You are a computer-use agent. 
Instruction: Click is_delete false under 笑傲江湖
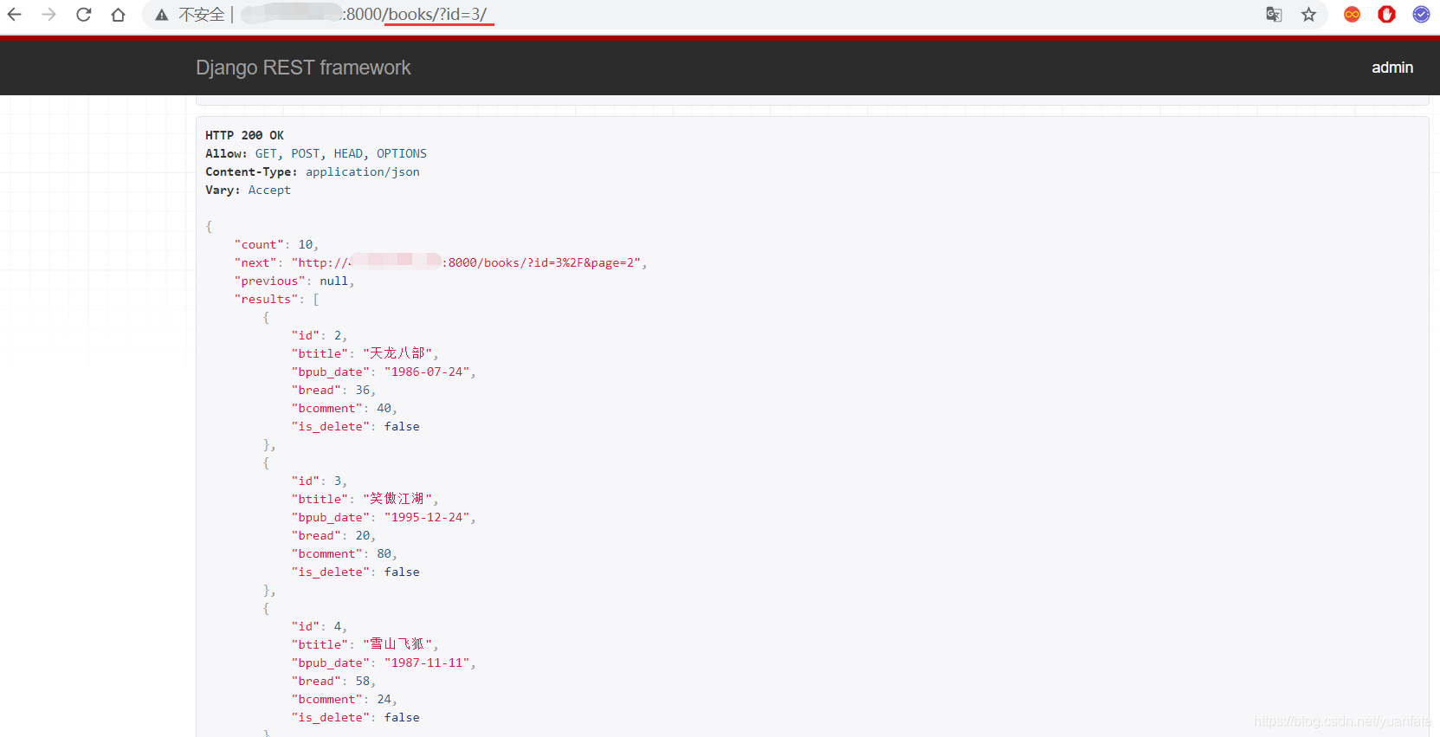[x=355, y=572]
